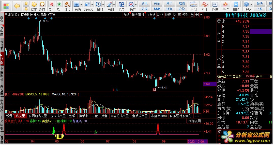This screenshot has width=274, height=145.
Task: Click 加自选 to add to watchlist
Action: (151, 15)
